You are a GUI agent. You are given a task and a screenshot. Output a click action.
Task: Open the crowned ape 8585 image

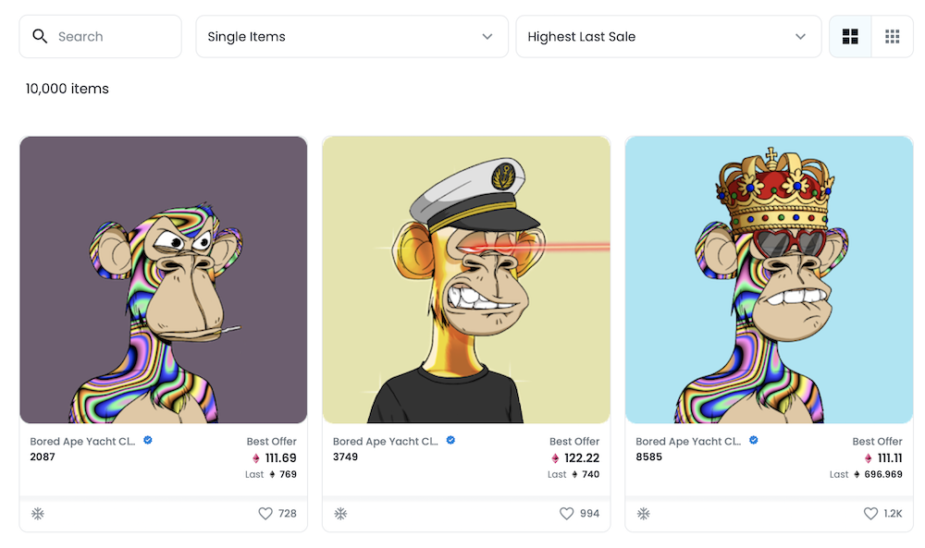[x=770, y=280]
